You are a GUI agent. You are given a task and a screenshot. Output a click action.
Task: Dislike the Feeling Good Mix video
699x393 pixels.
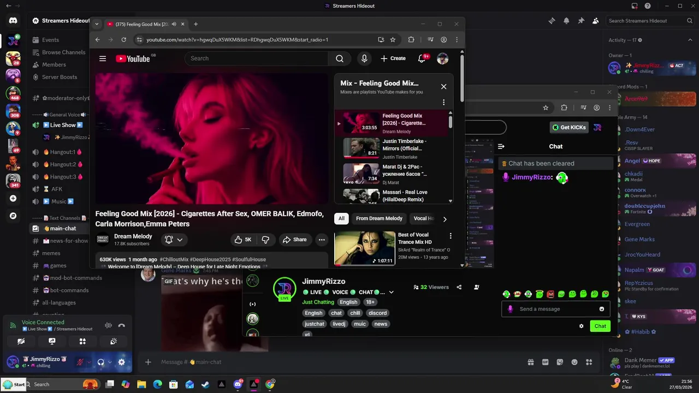click(265, 240)
